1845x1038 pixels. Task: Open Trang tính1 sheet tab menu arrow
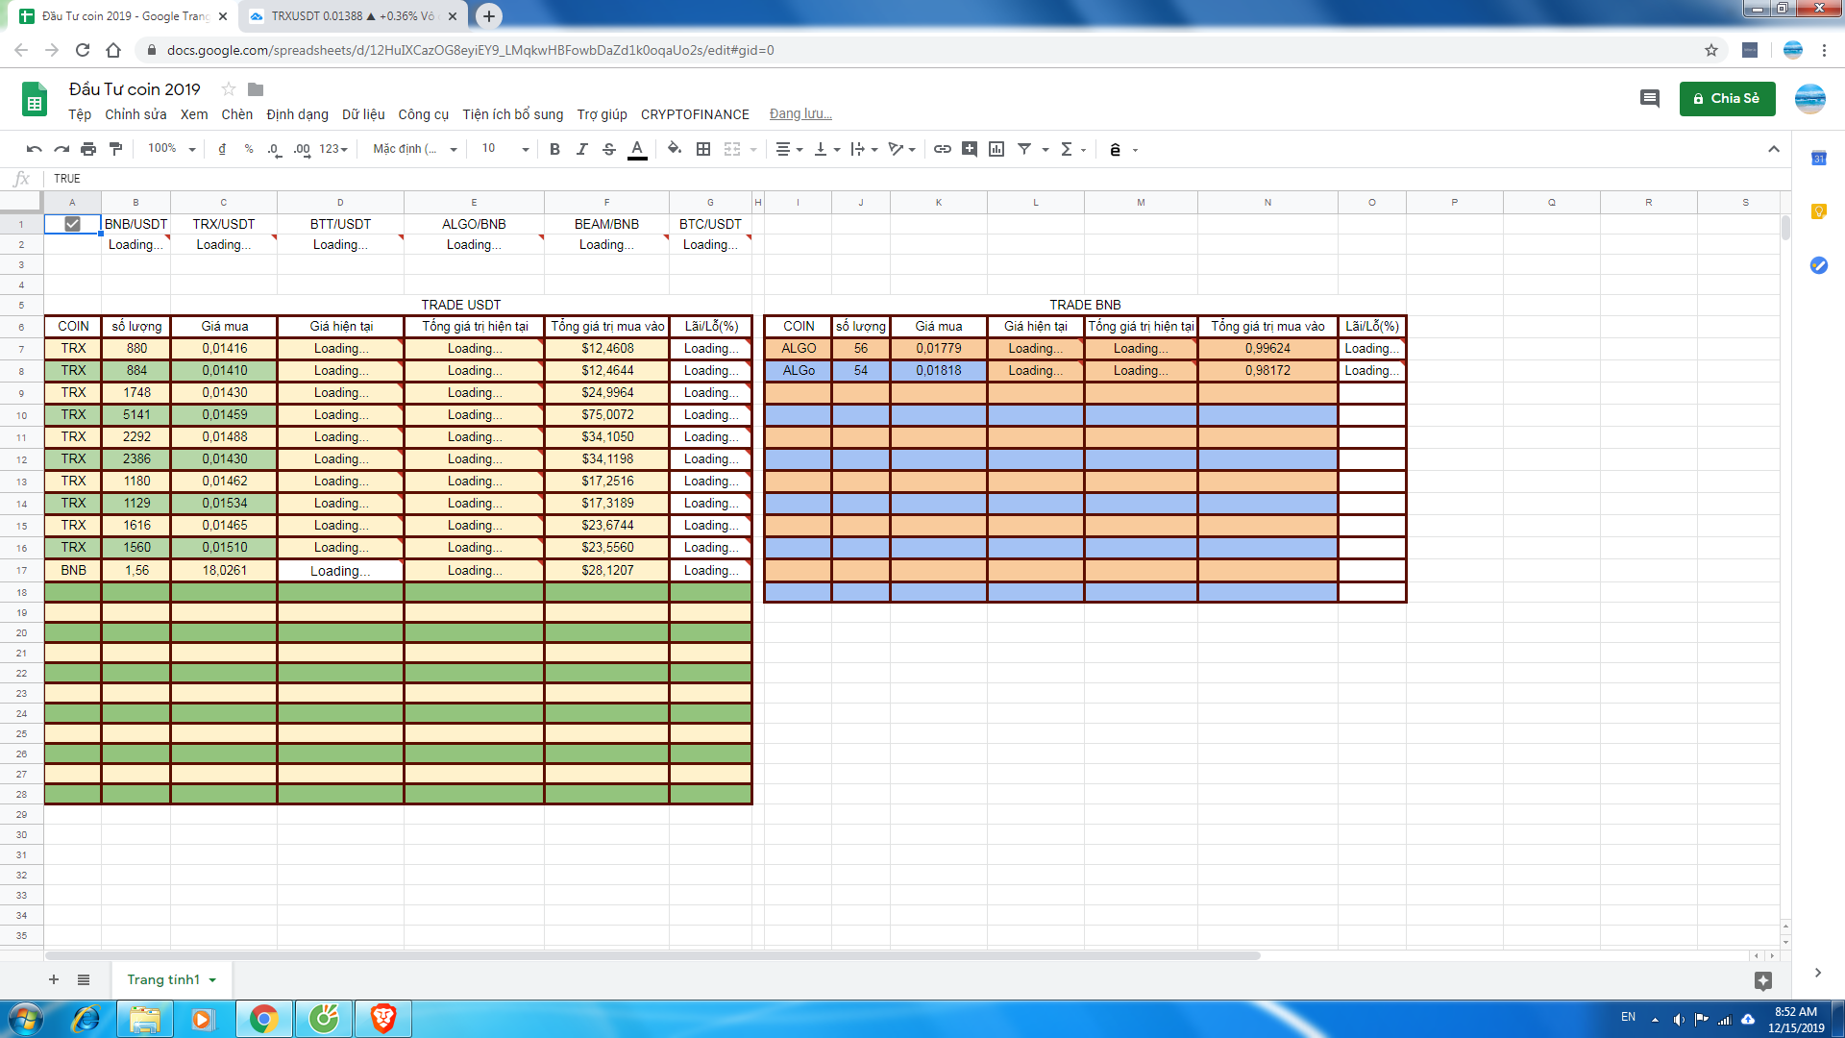[x=212, y=980]
